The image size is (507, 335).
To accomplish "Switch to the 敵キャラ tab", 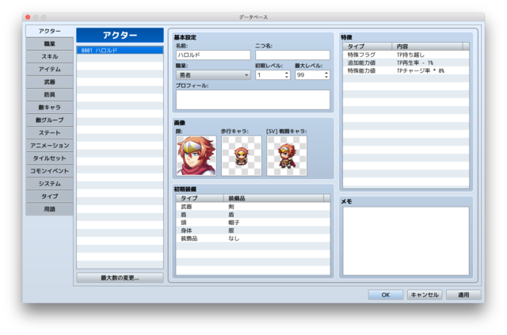I will pos(49,108).
